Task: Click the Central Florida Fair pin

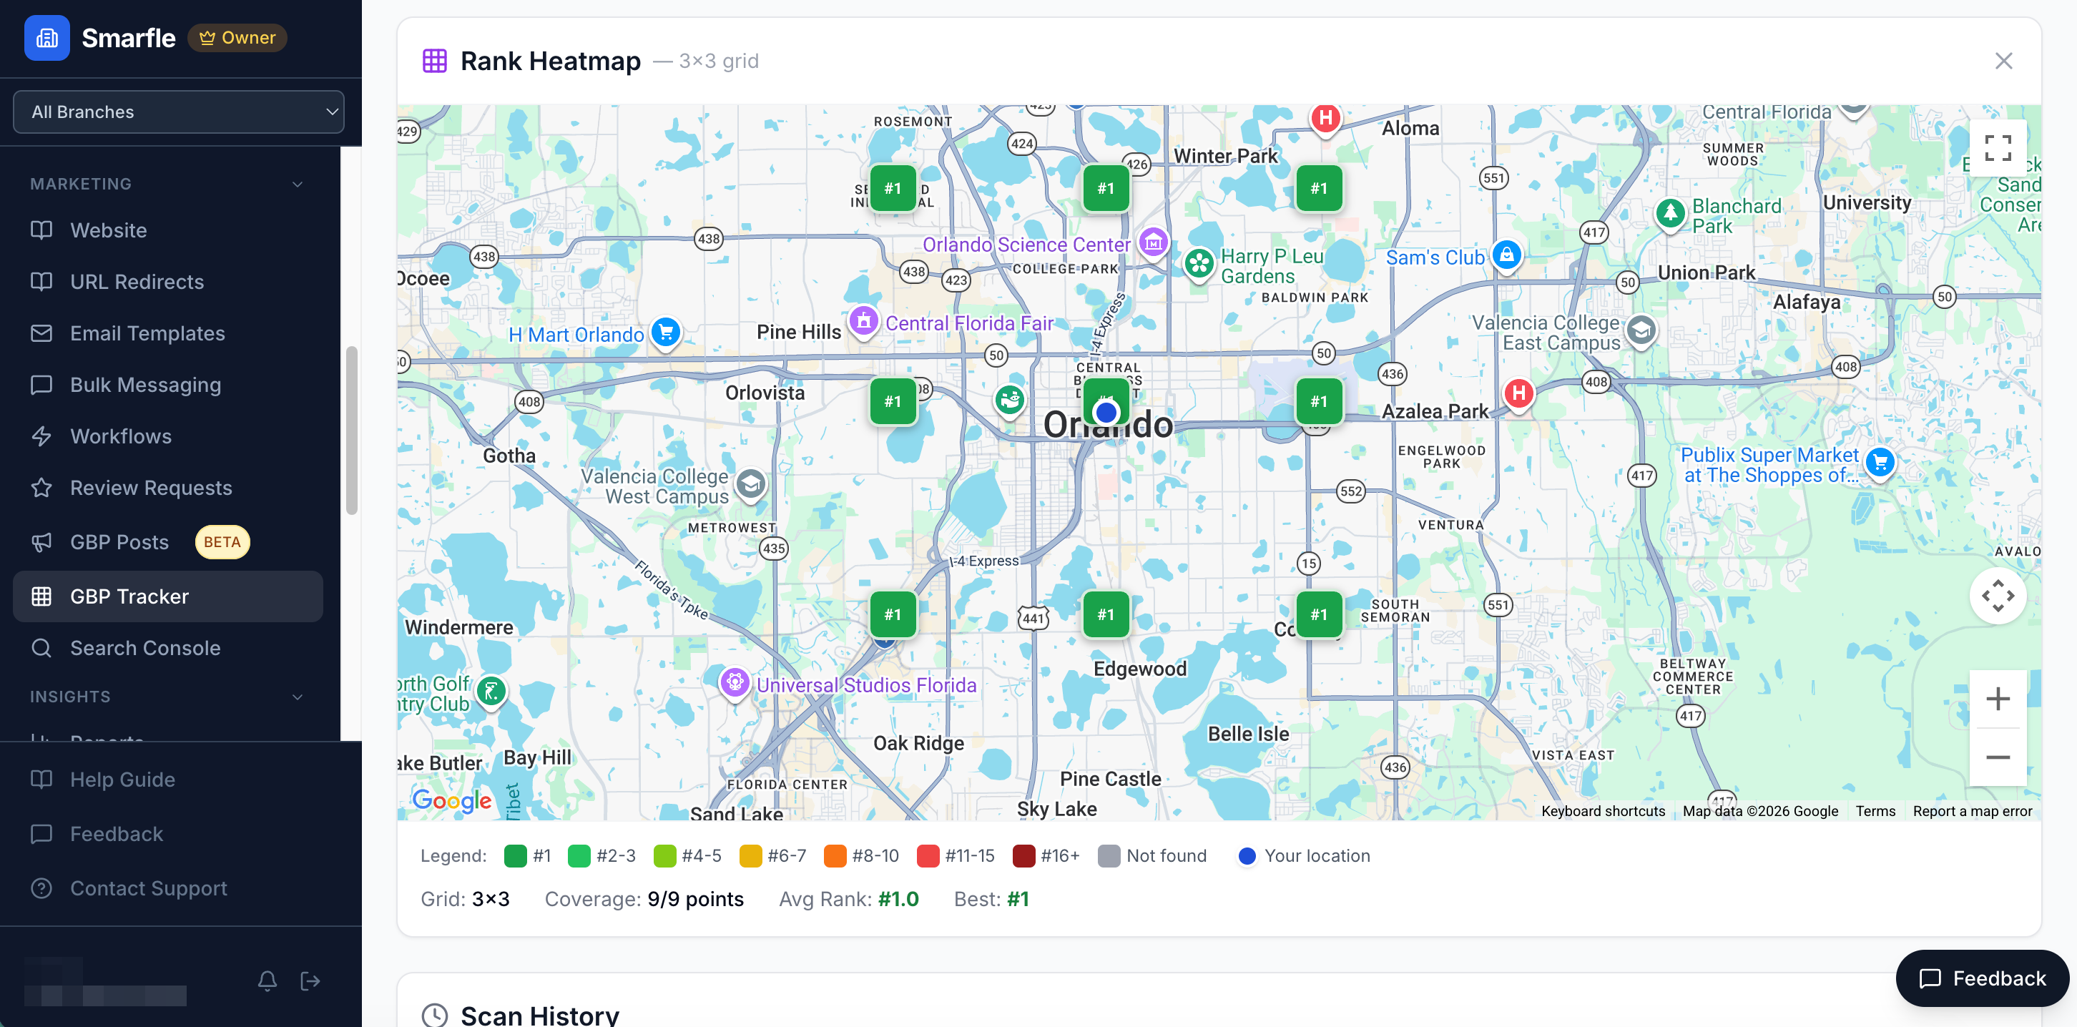Action: pyautogui.click(x=863, y=322)
